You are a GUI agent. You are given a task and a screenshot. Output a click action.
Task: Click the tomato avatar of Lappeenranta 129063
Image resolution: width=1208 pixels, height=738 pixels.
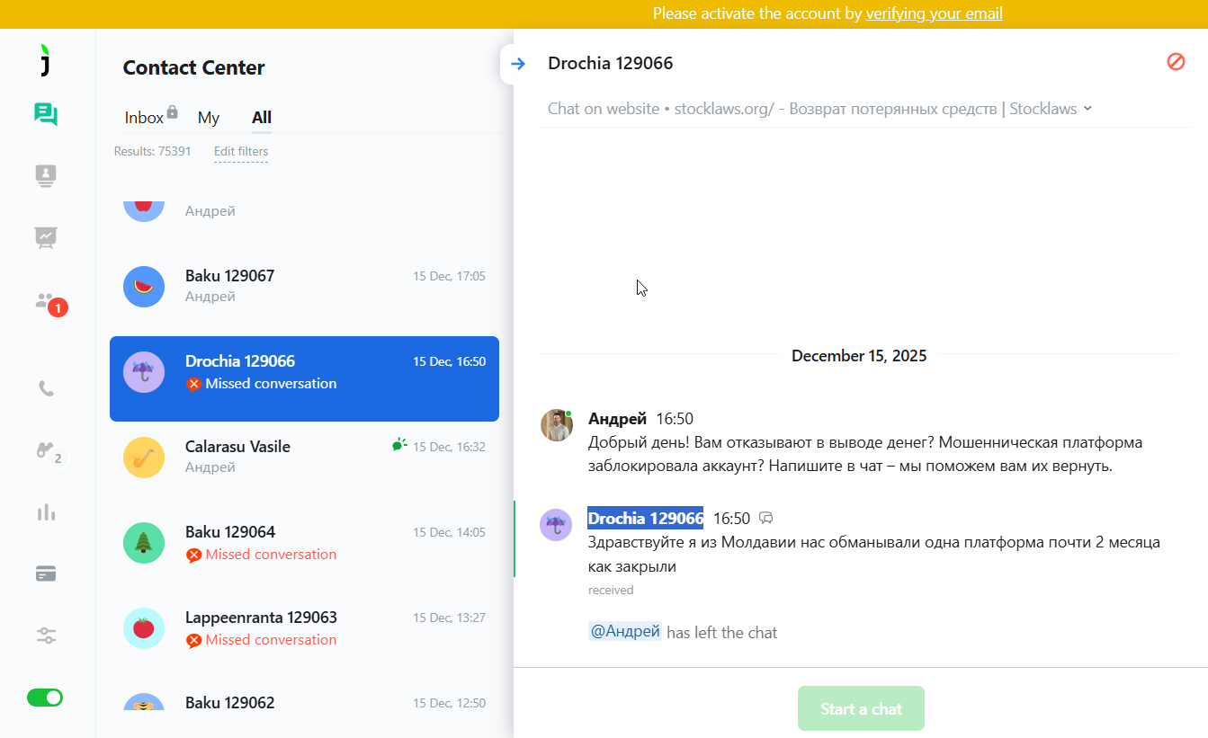tap(144, 628)
